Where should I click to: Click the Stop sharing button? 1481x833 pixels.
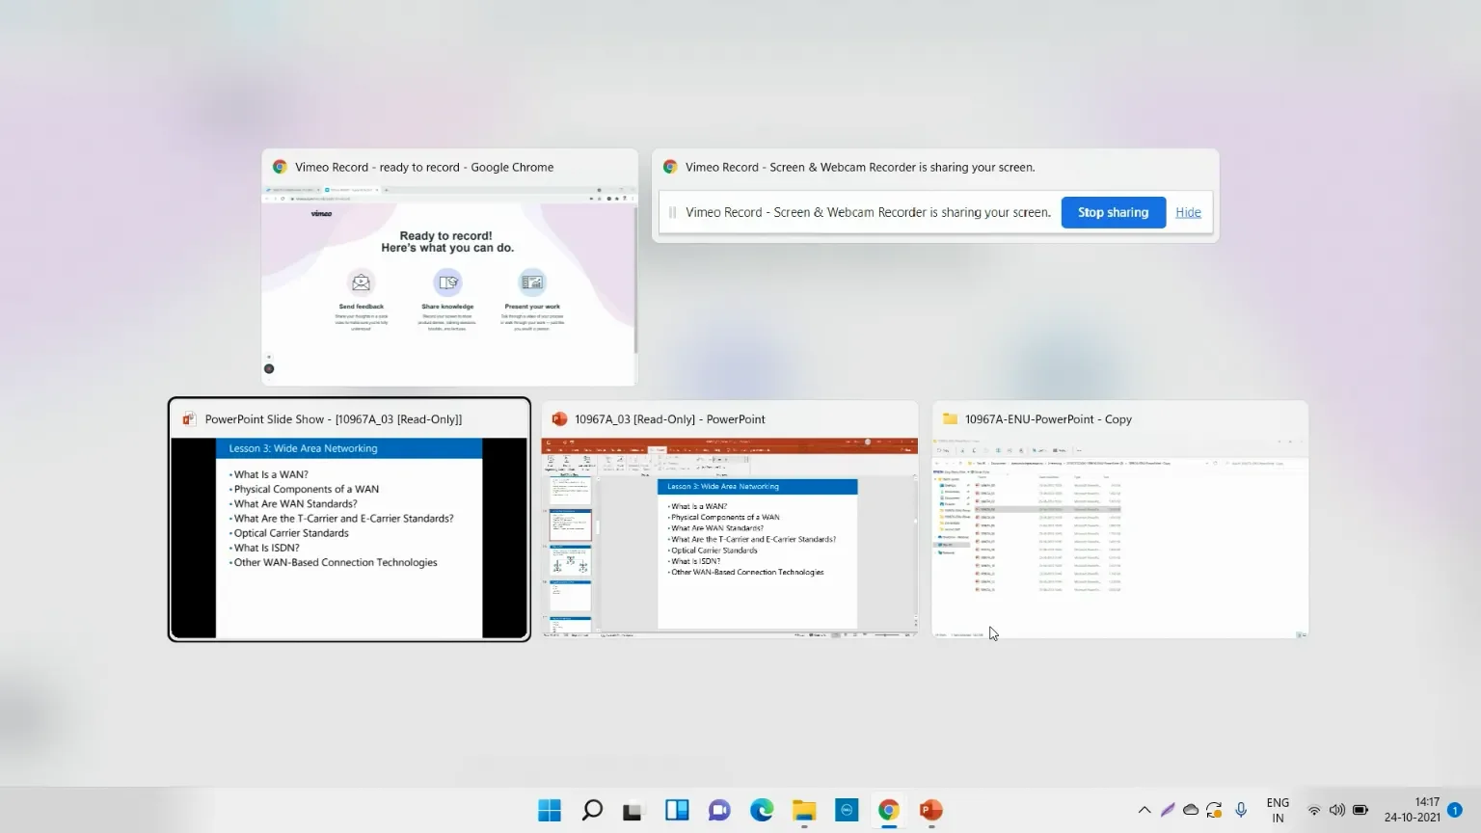click(x=1113, y=212)
